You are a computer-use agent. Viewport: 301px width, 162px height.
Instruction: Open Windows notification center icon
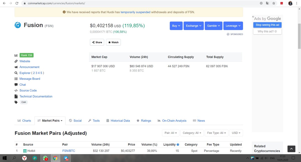tap(293, 158)
